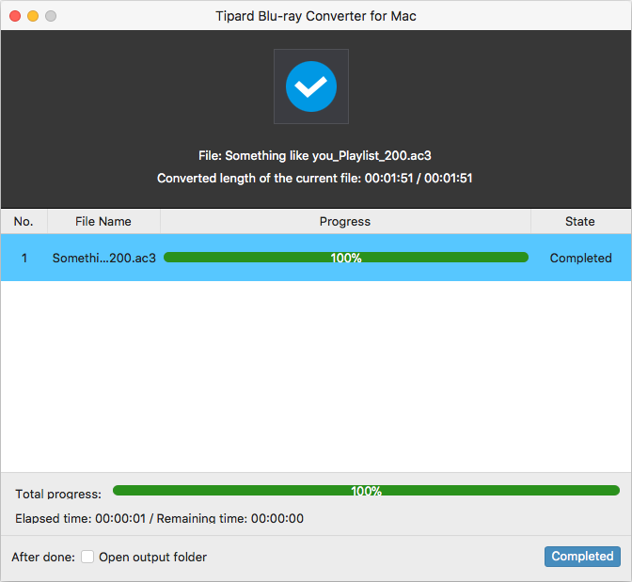The width and height of the screenshot is (632, 582).
Task: Sort by the File Name column header
Action: tap(103, 222)
